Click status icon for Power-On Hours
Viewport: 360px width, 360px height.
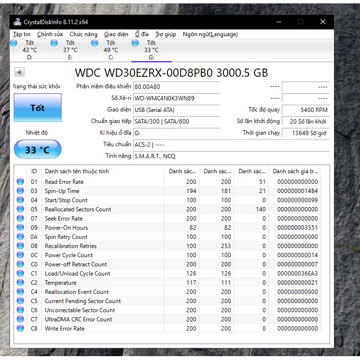coord(20,227)
